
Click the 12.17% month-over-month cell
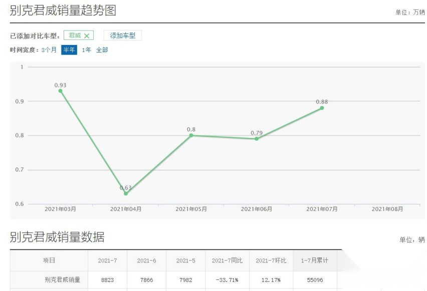[x=271, y=280]
